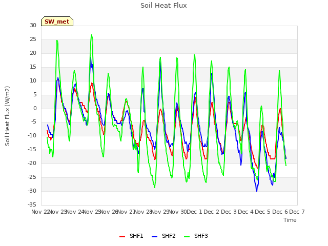Click the Dec 4 x-axis label
The width and height of the screenshot is (328, 246).
click(246, 212)
